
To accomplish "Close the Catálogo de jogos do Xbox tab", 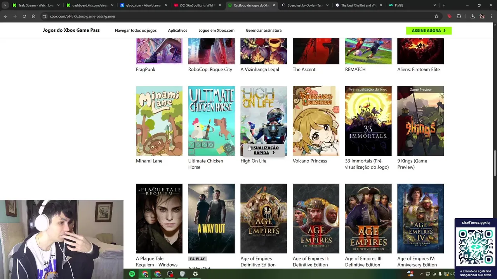I will pyautogui.click(x=274, y=5).
